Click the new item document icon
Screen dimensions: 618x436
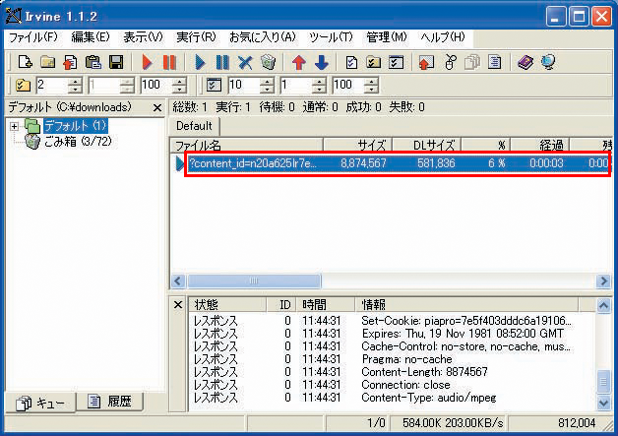(x=25, y=62)
